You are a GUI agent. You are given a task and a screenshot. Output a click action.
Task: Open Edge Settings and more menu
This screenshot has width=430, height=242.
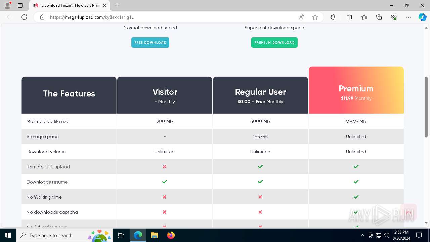[408, 17]
